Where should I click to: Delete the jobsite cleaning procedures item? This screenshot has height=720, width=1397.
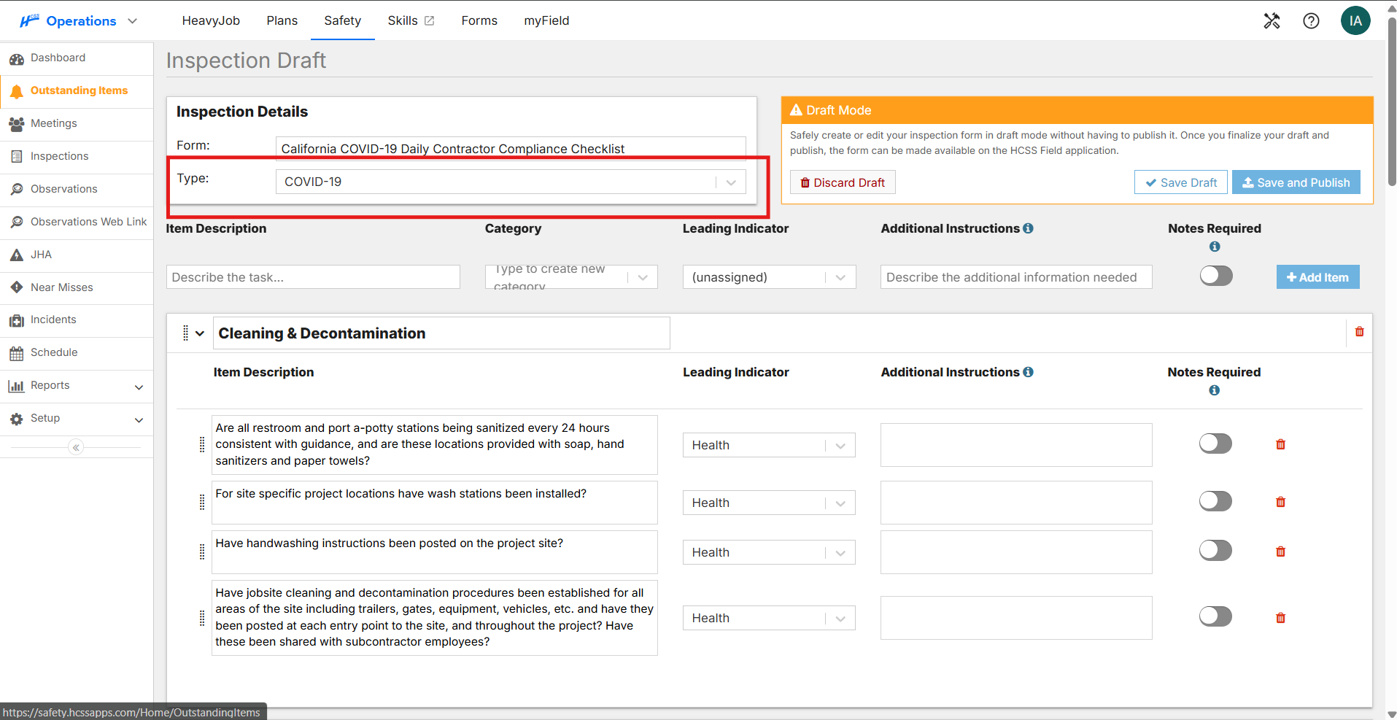pyautogui.click(x=1280, y=618)
